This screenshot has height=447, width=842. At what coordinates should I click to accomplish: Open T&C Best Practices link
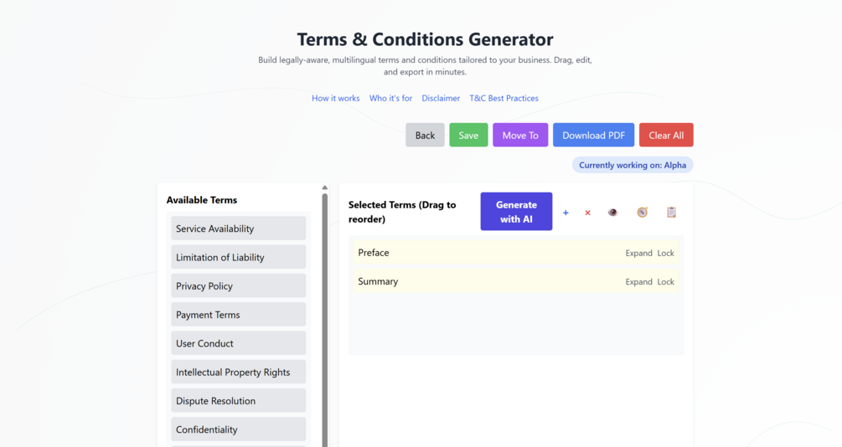pyautogui.click(x=504, y=98)
